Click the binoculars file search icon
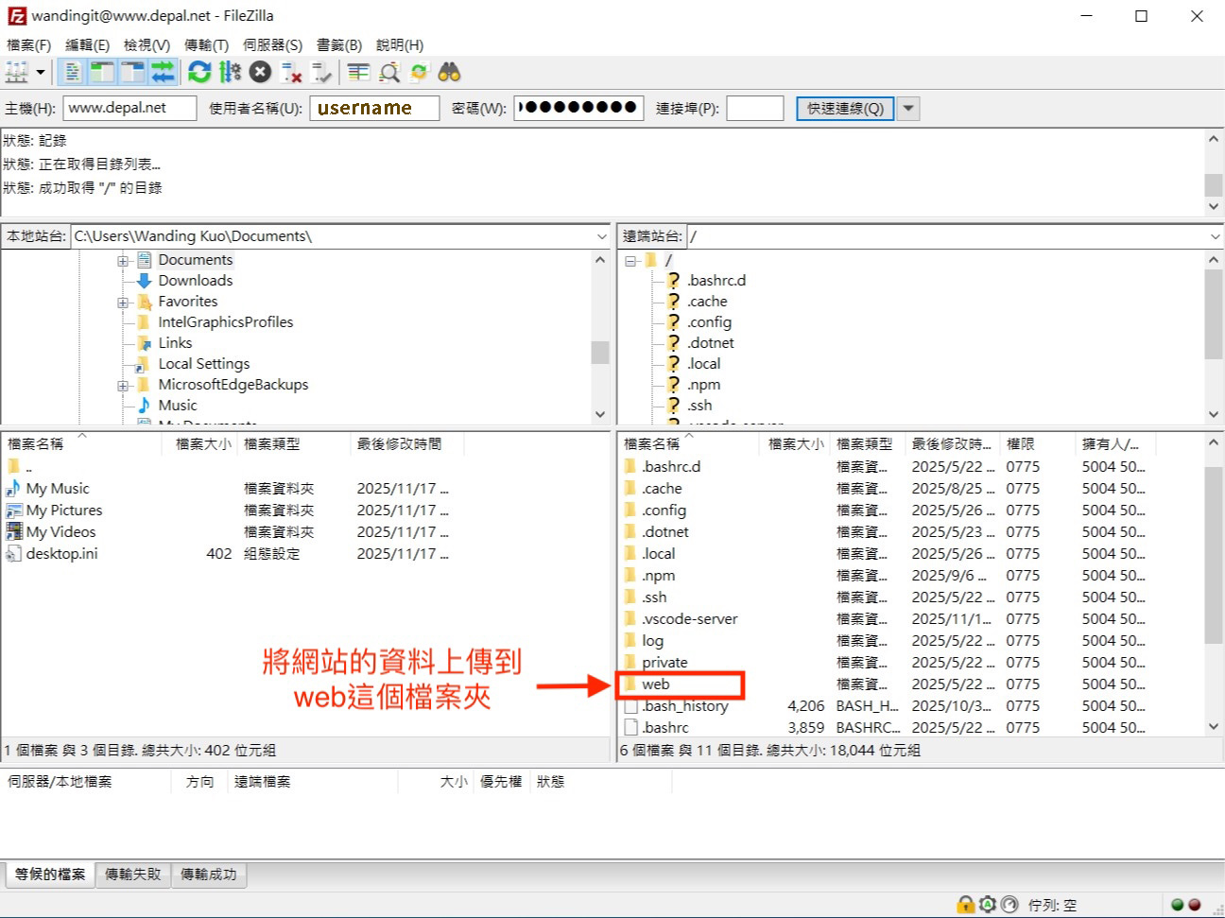Image resolution: width=1225 pixels, height=918 pixels. click(449, 72)
